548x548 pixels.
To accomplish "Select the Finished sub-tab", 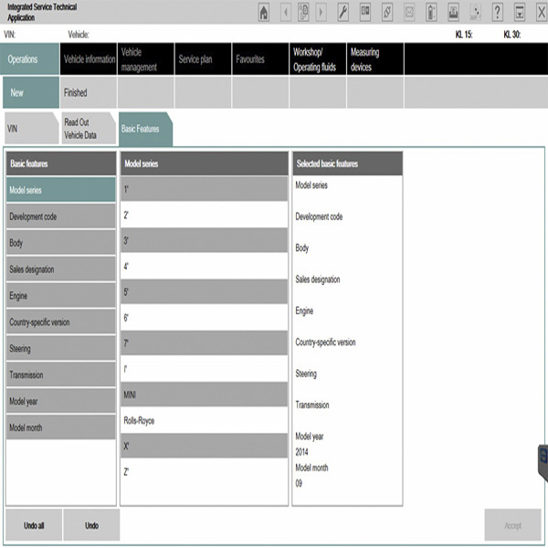I will pos(88,92).
